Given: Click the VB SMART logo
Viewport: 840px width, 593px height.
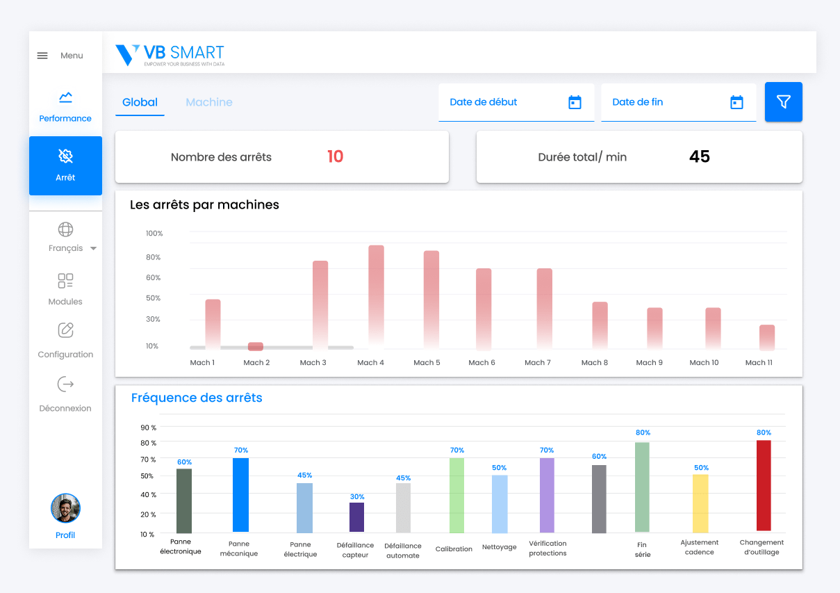Looking at the screenshot, I should tap(170, 54).
